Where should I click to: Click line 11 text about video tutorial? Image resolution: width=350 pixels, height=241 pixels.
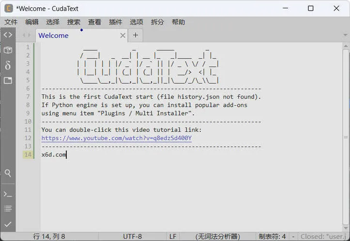click(x=122, y=129)
